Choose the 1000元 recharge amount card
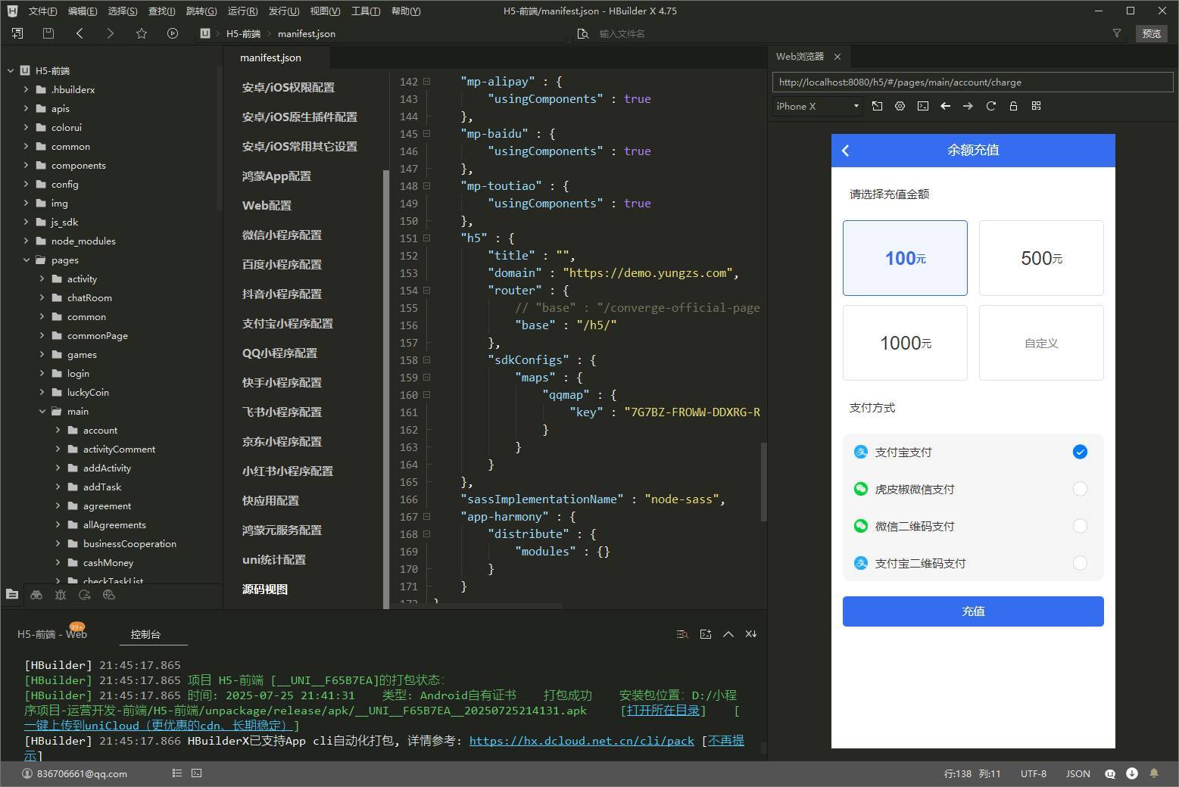 (x=905, y=343)
